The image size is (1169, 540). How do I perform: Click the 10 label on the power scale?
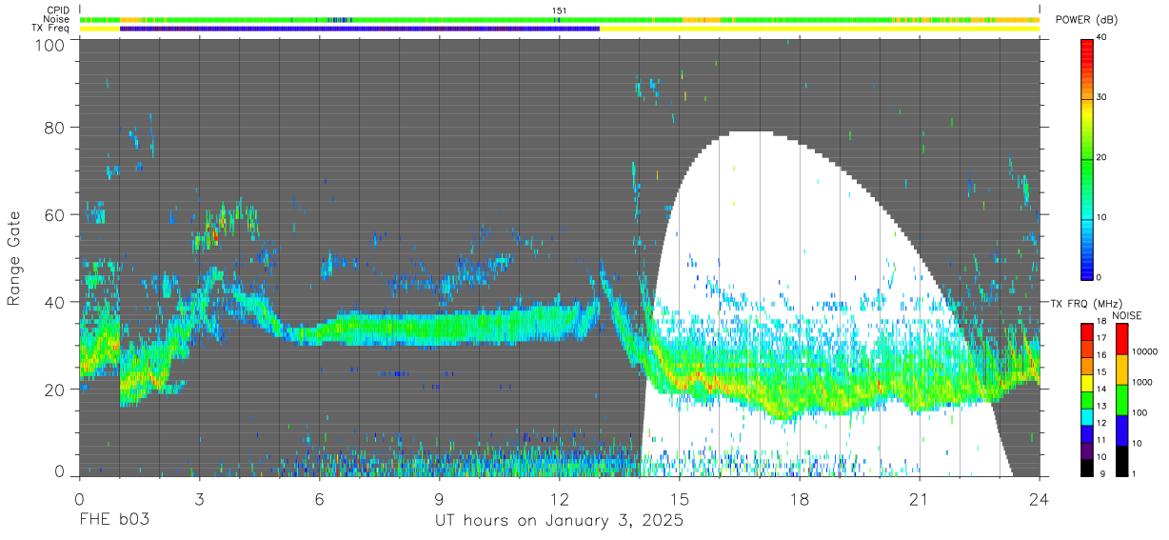[x=1101, y=218]
